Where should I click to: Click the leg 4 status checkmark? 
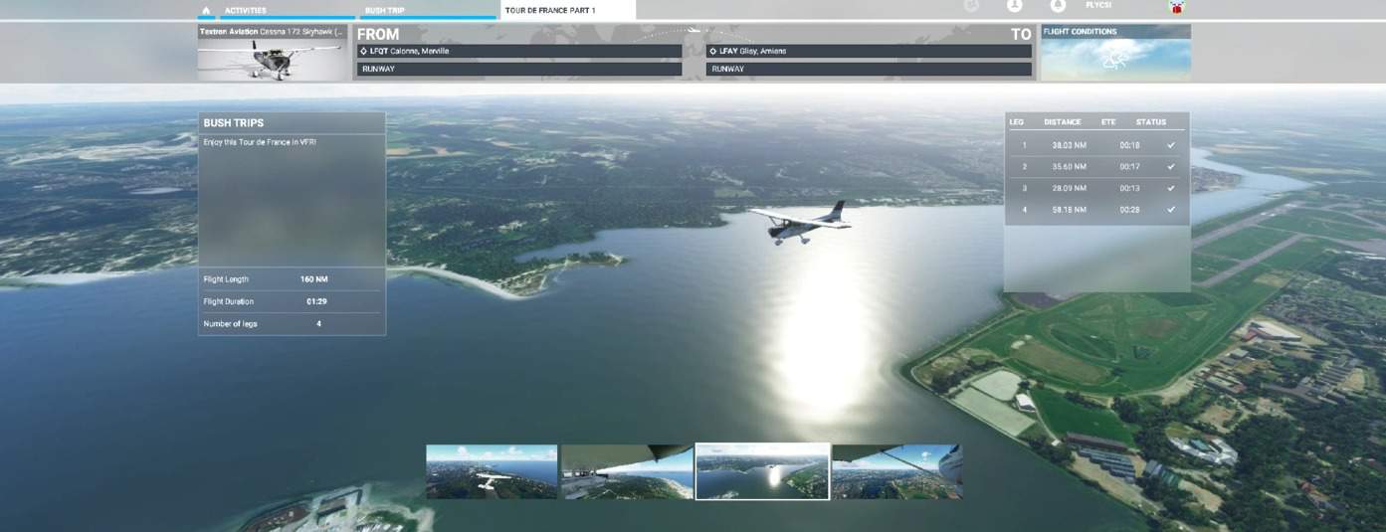[1170, 210]
